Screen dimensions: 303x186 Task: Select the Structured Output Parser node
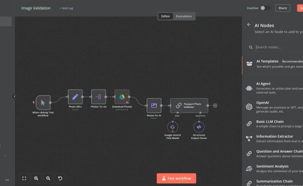tap(199, 127)
